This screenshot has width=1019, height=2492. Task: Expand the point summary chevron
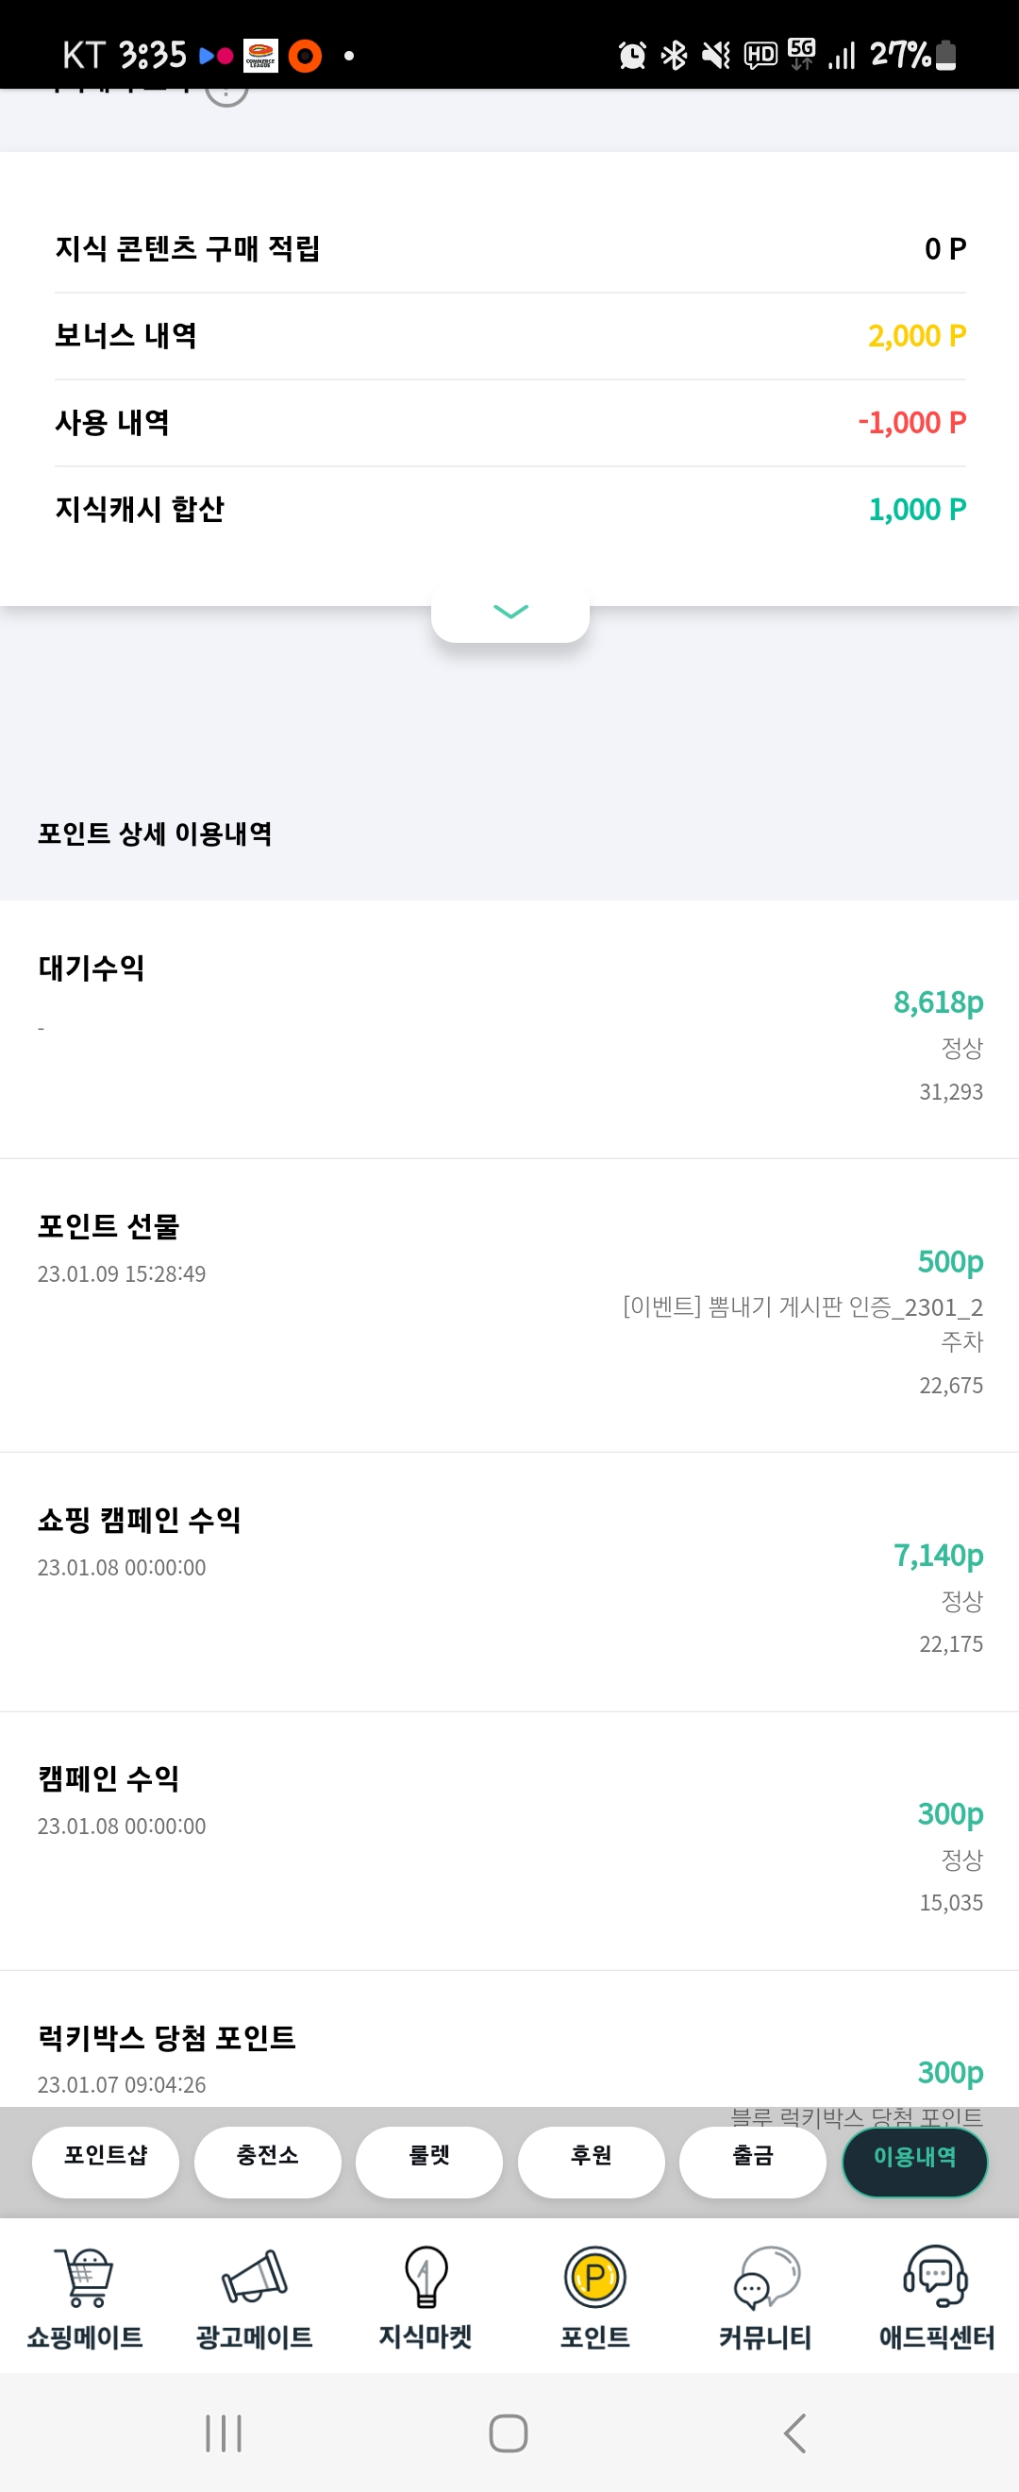[510, 612]
